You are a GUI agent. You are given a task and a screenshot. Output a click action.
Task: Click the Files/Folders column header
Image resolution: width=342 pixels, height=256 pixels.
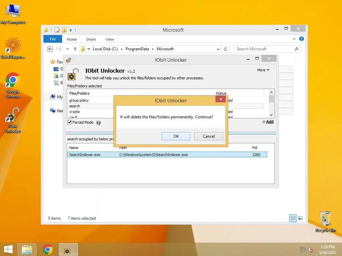pos(79,93)
